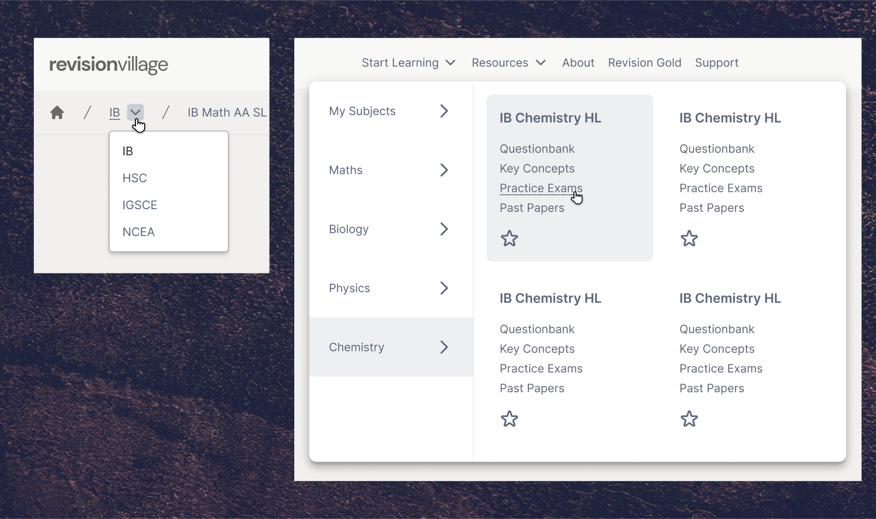Click IB Math AA SL breadcrumb
This screenshot has height=519, width=876.
point(227,112)
